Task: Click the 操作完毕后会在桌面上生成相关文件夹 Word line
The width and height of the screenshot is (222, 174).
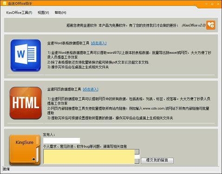Action: tap(78, 67)
